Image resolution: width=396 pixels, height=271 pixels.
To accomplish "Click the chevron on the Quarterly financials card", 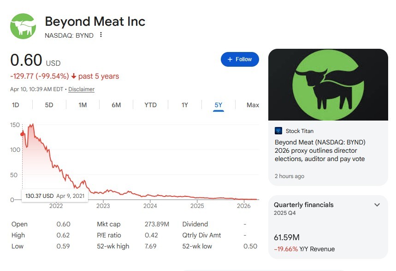I will point(377,205).
